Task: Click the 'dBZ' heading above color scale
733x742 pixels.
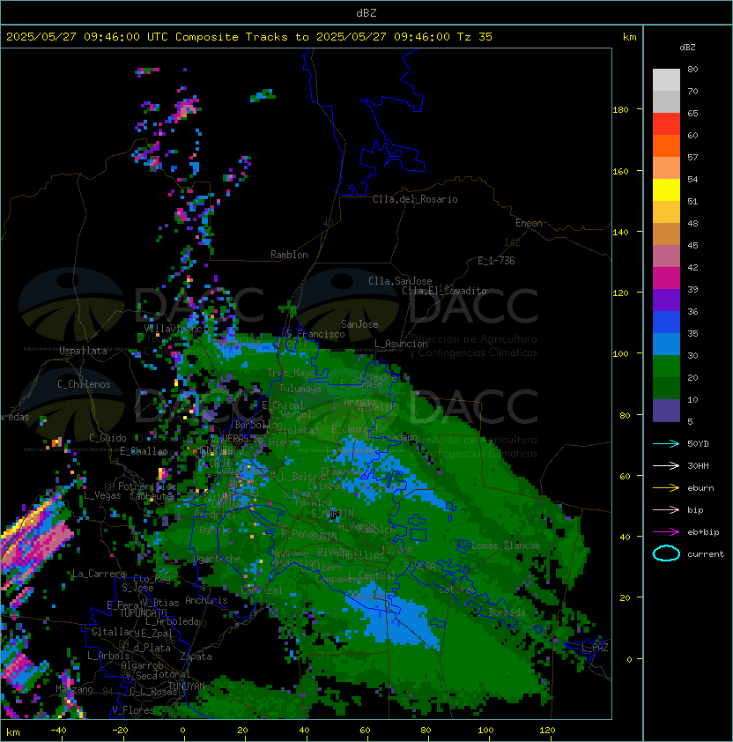Action: tap(687, 48)
